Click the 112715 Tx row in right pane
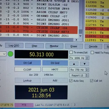This screenshot has height=109, width=109. (97, 21)
